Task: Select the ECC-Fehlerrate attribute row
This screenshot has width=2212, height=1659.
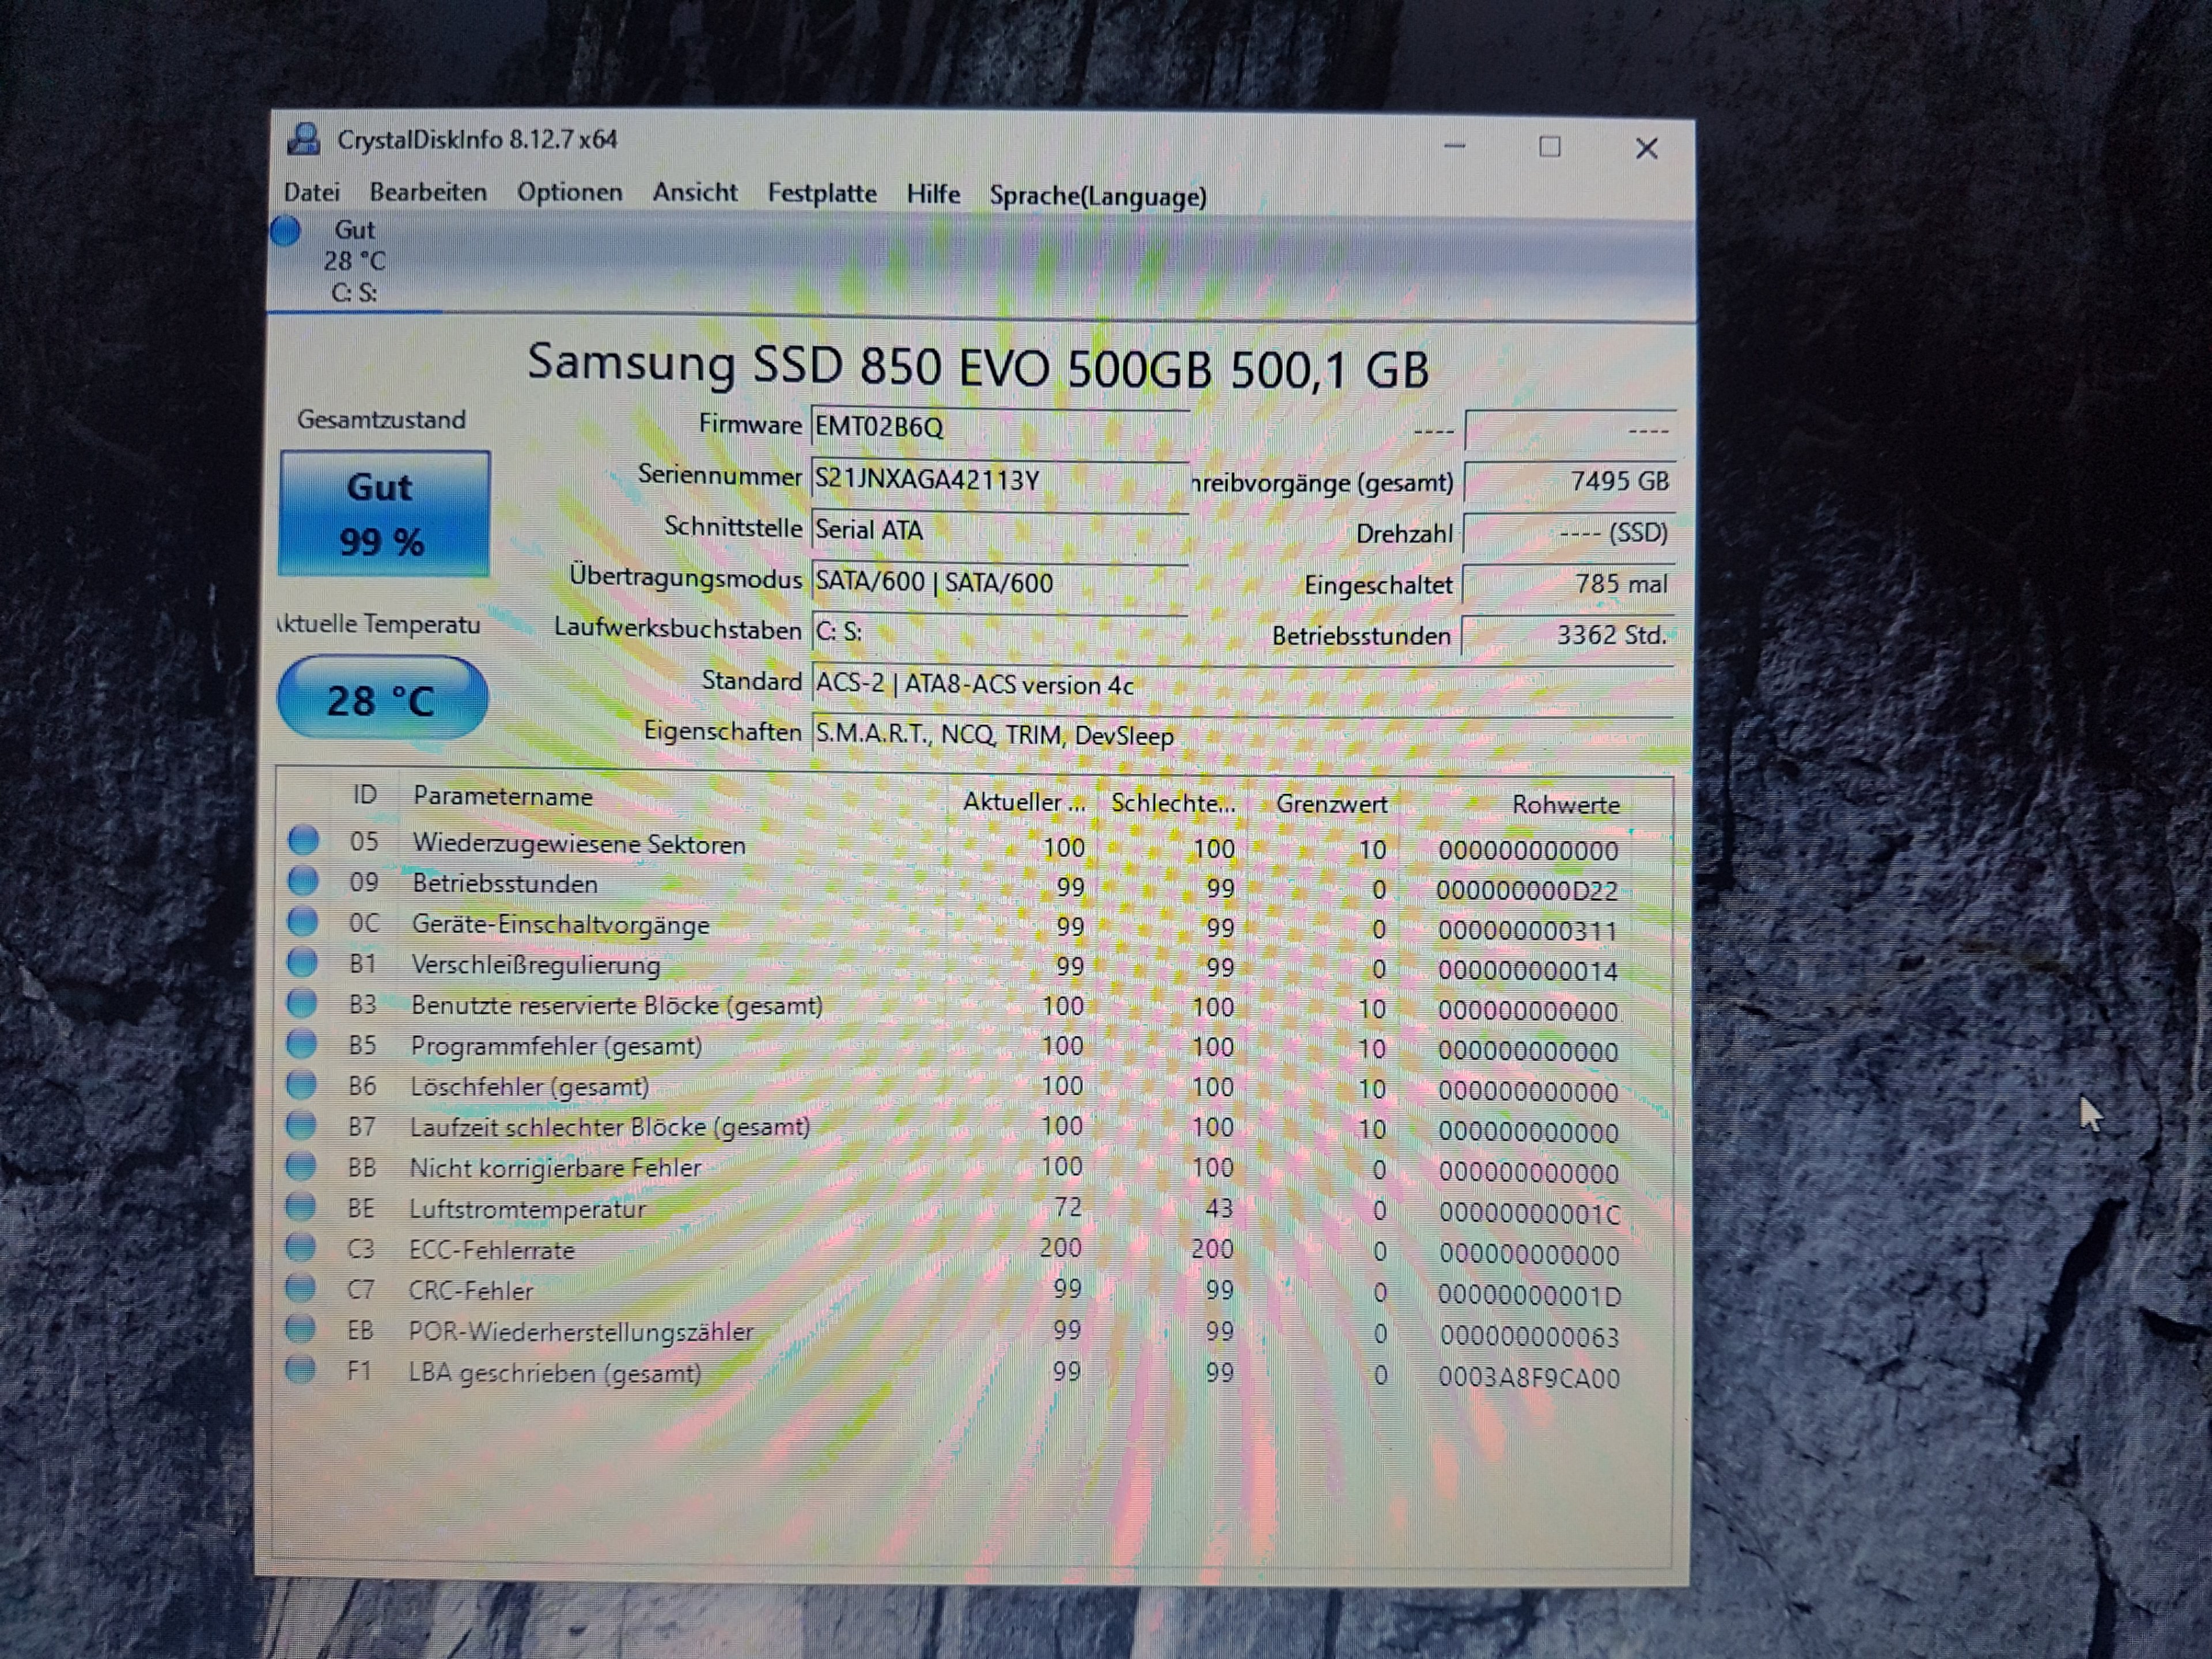Action: [x=491, y=1250]
